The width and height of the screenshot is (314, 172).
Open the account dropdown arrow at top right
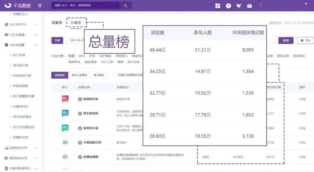[x=306, y=4]
